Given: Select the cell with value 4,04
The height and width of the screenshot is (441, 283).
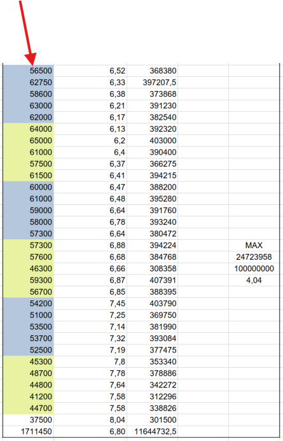Looking at the screenshot, I should point(254,280).
